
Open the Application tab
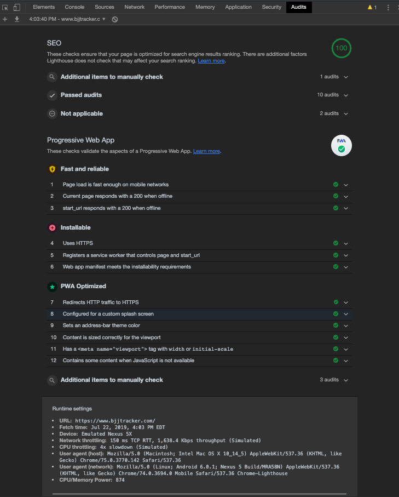click(x=239, y=7)
